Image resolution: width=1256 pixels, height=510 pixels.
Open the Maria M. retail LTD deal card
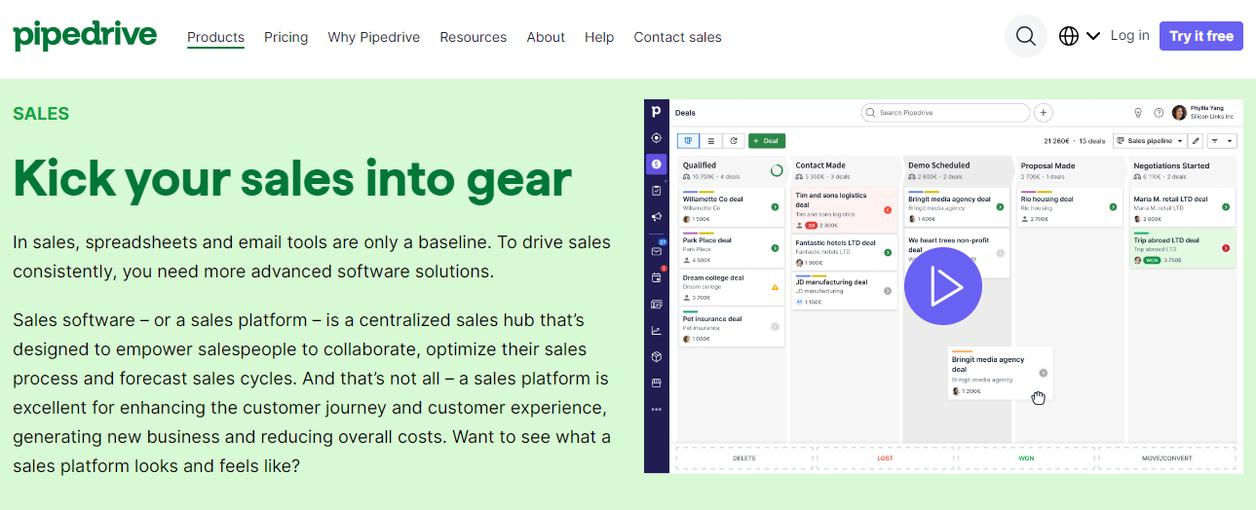(x=1183, y=206)
